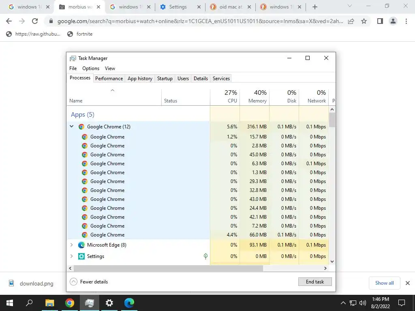Expand the Settings process row
Viewport: 415px width, 311px height.
tap(71, 256)
